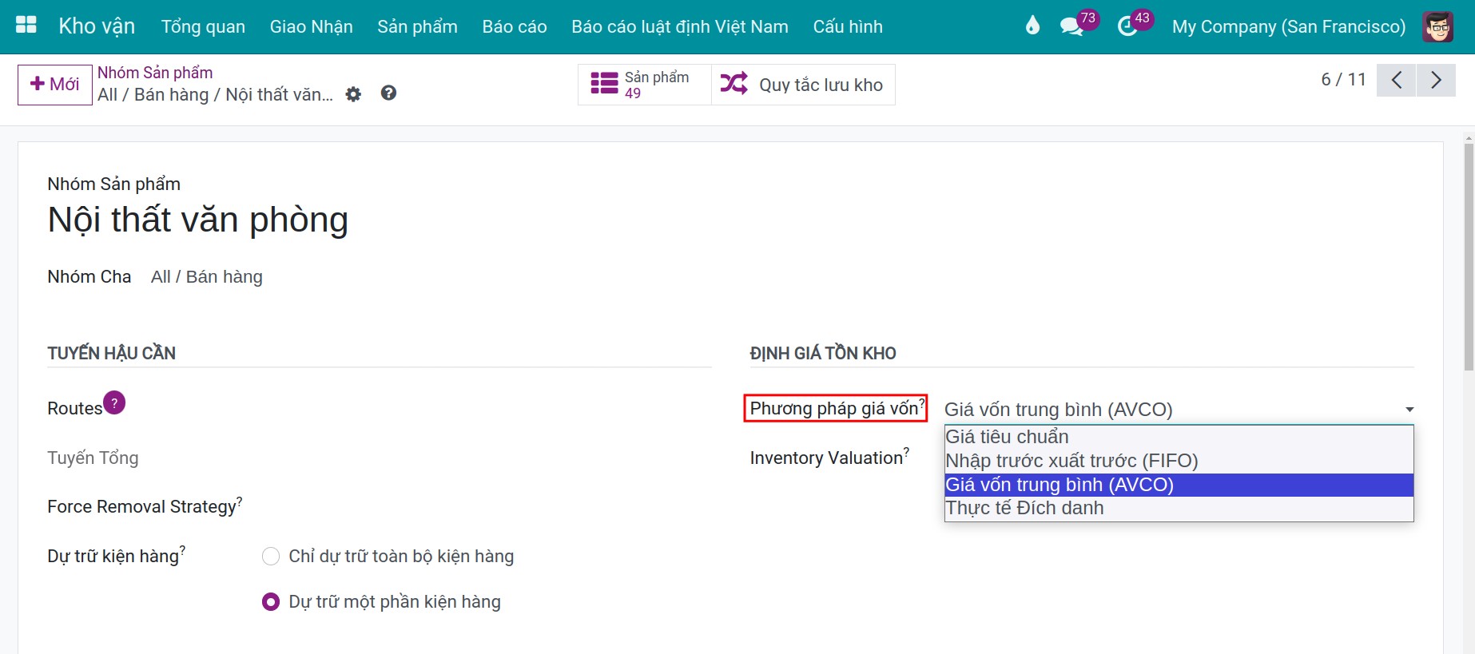The image size is (1475, 654).
Task: Open the activities clock icon with 43 badge
Action: [1127, 26]
